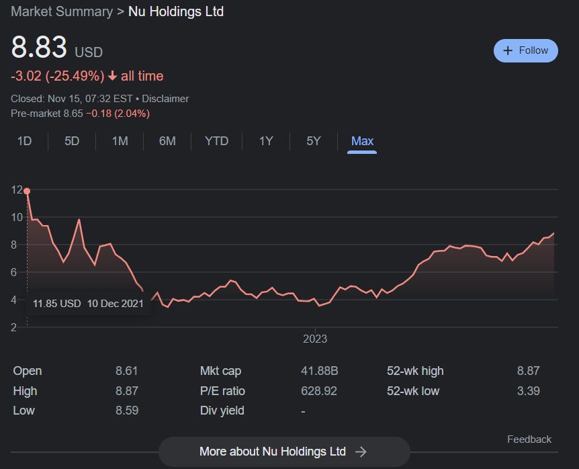Select the 1D time range tab
The height and width of the screenshot is (469, 579).
pyautogui.click(x=24, y=141)
